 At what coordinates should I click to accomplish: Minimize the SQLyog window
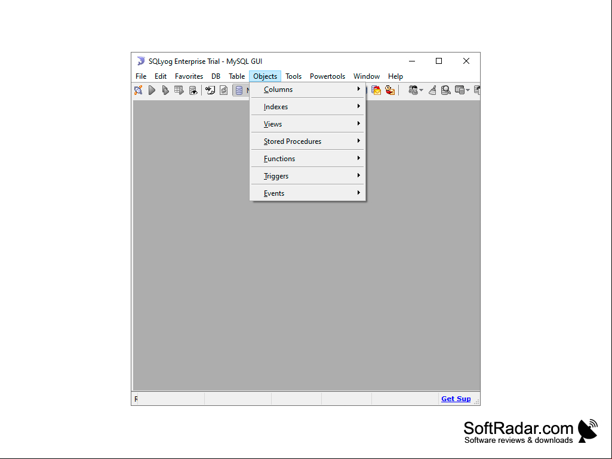coord(412,61)
